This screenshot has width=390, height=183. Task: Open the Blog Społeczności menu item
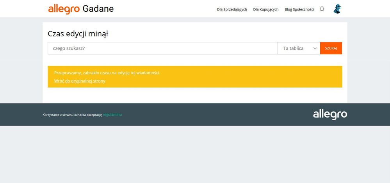click(299, 9)
